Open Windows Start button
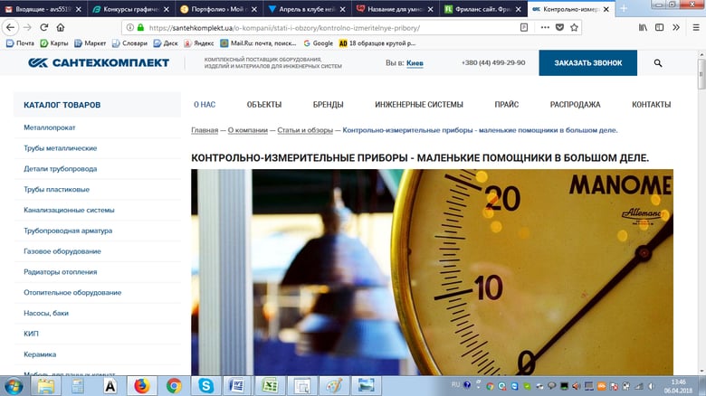706x396 pixels. (14, 386)
